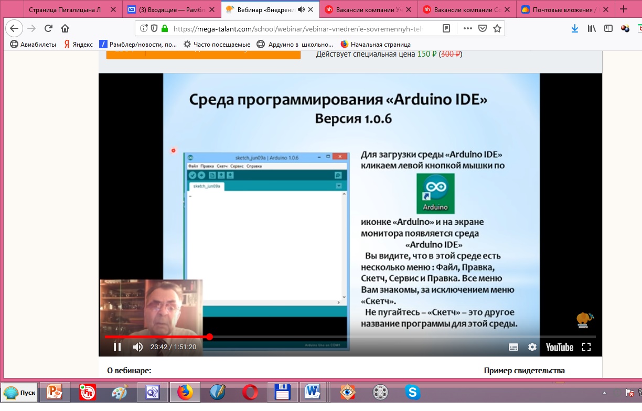Launch Opera browser from the taskbar
642x411 pixels.
click(250, 392)
